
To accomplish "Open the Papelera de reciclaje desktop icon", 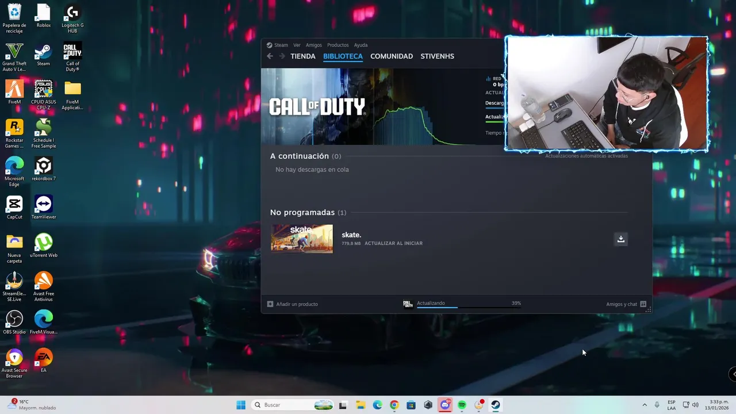I will click(x=14, y=18).
